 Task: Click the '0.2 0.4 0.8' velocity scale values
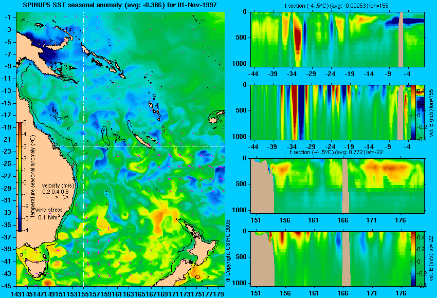click(x=56, y=192)
